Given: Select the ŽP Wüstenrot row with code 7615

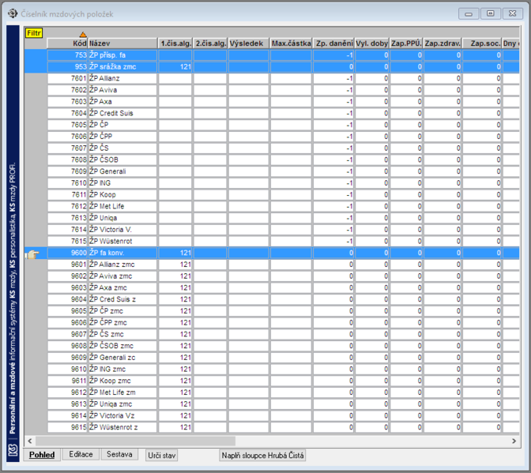Looking at the screenshot, I should [272, 241].
